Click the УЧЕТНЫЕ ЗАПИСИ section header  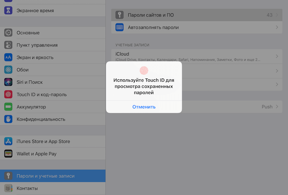pos(132,45)
